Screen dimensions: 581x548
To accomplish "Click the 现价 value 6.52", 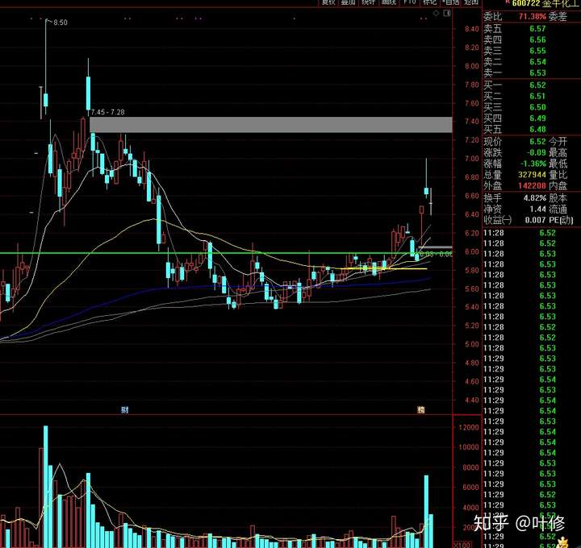I will 537,142.
